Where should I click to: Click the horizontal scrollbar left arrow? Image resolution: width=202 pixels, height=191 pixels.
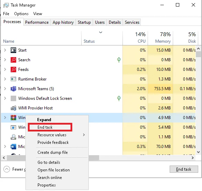[4, 158]
